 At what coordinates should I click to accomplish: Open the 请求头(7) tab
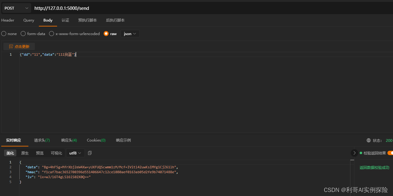coord(42,140)
